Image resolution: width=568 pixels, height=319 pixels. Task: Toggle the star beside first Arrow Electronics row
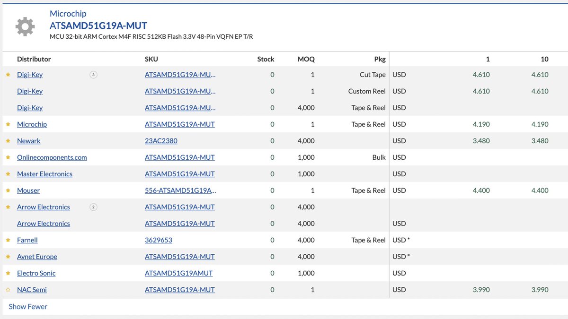pyautogui.click(x=8, y=207)
